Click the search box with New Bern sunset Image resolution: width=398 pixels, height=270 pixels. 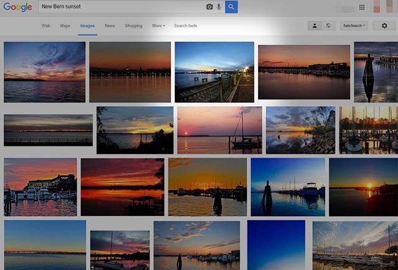point(122,7)
